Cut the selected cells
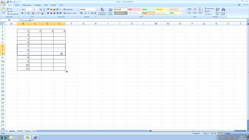 click(9, 9)
